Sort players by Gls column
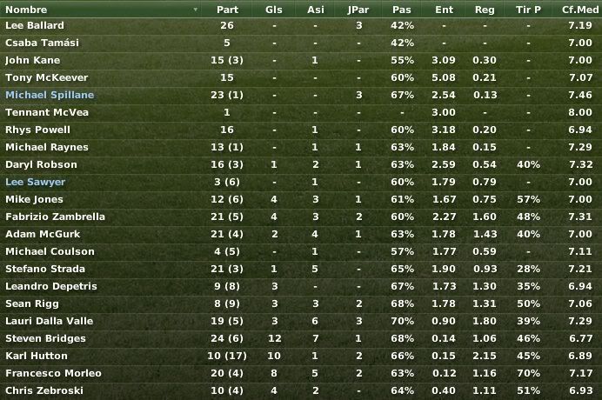Screen dimensions: 602x400 pyautogui.click(x=274, y=10)
